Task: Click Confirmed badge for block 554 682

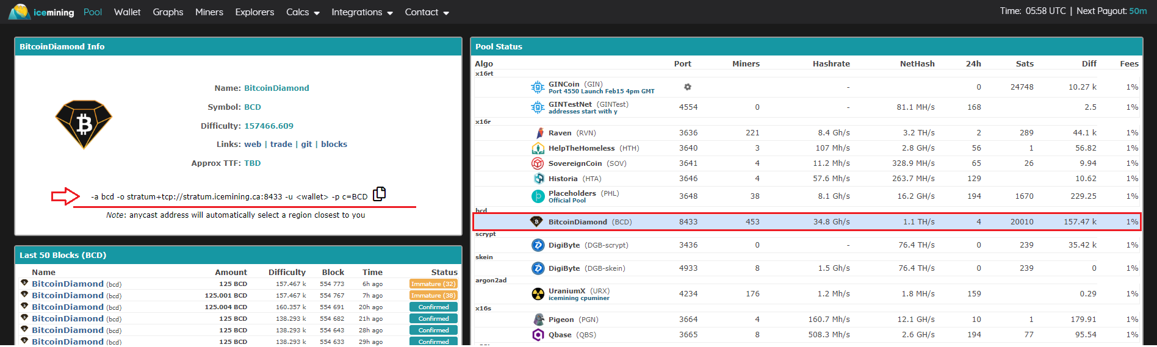Action: 433,318
